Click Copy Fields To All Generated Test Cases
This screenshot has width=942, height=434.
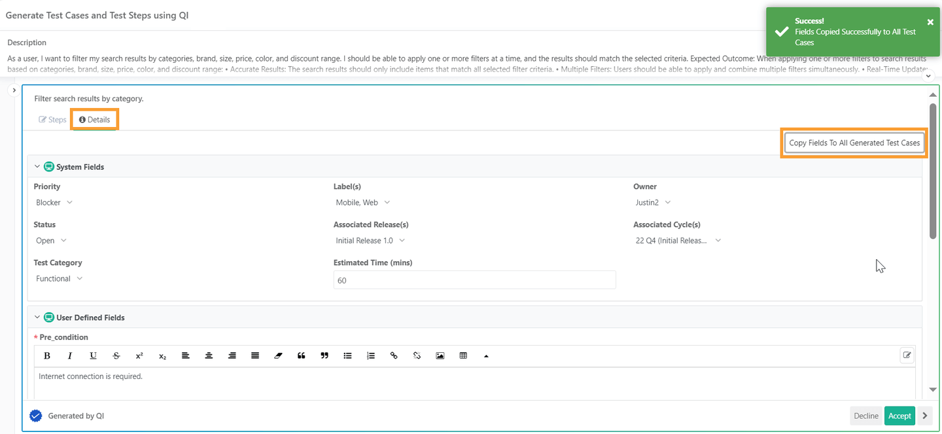pos(854,142)
